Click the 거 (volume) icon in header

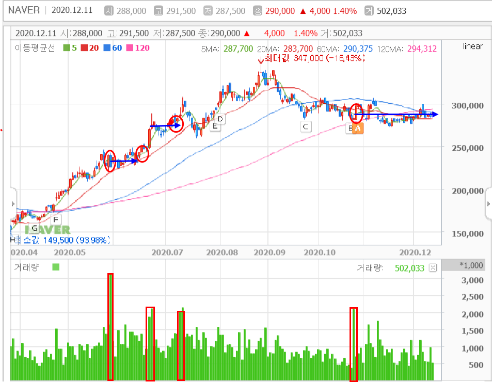369,11
